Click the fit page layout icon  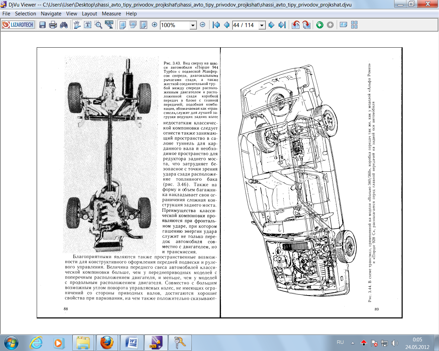144,25
